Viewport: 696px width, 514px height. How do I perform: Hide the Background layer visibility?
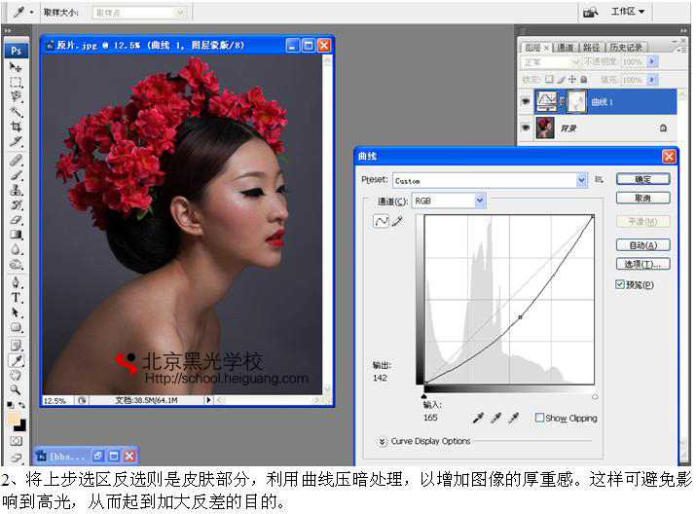tap(526, 128)
